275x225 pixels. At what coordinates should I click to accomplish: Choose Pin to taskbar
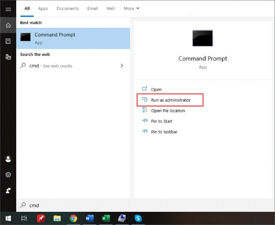click(x=164, y=132)
